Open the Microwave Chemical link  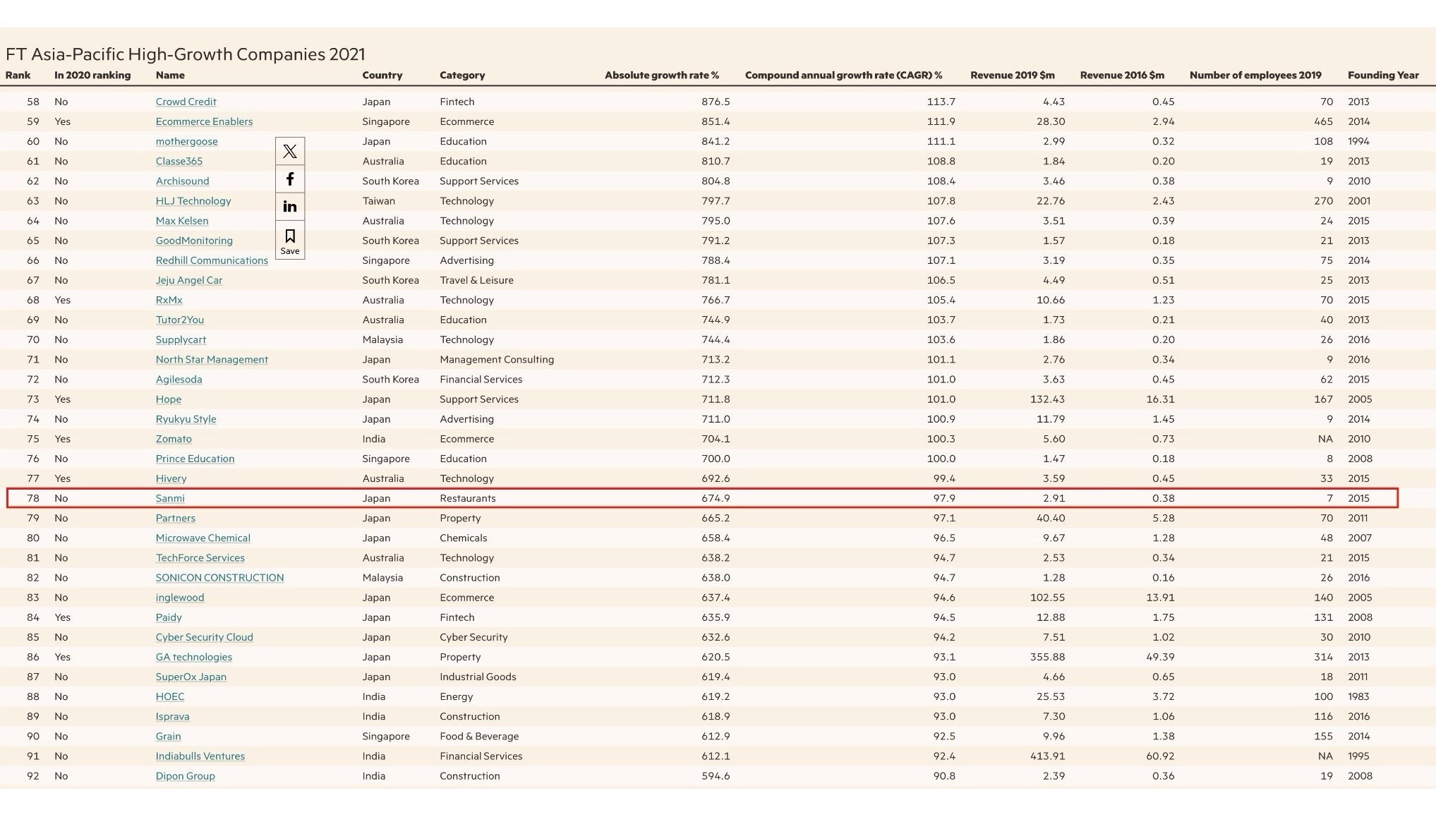coord(203,538)
